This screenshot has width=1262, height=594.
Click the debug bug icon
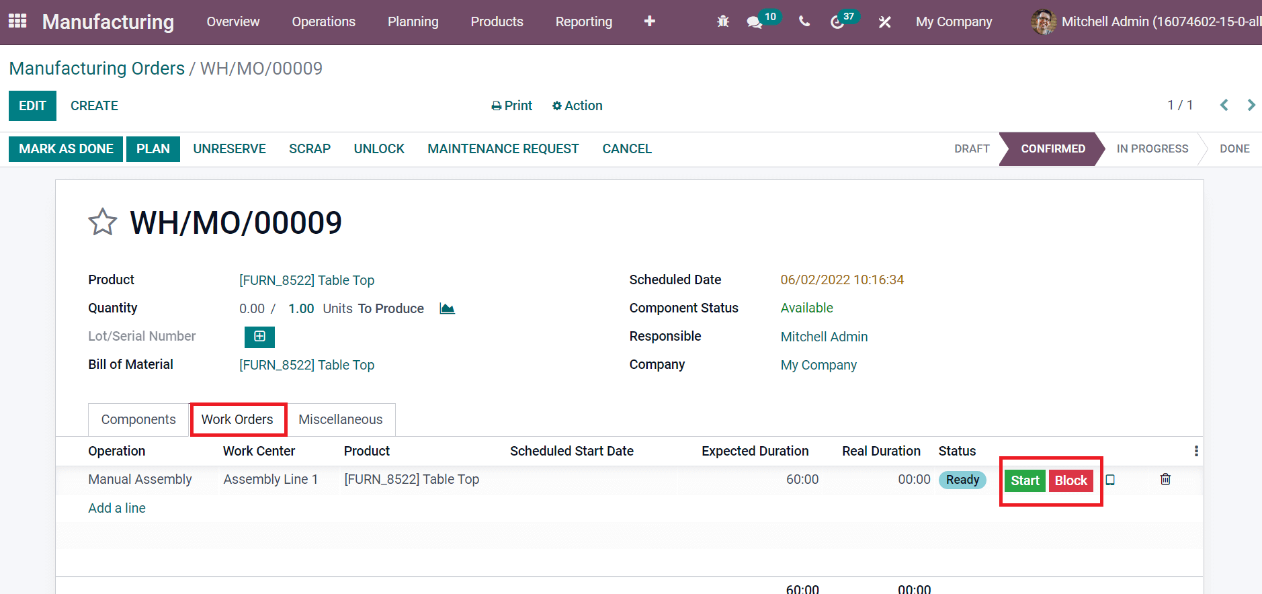[723, 22]
